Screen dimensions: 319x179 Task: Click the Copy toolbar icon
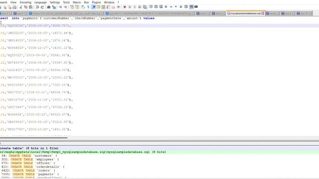[x=26, y=7]
